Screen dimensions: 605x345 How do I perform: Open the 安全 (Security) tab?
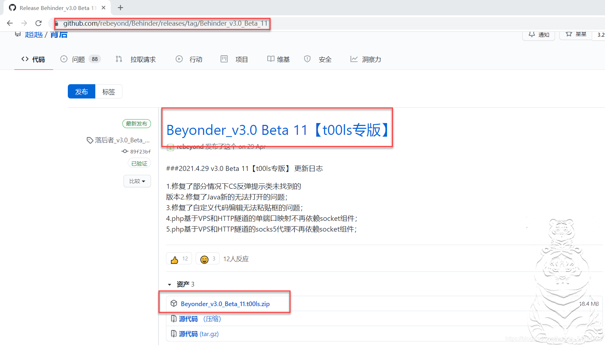[x=318, y=59]
